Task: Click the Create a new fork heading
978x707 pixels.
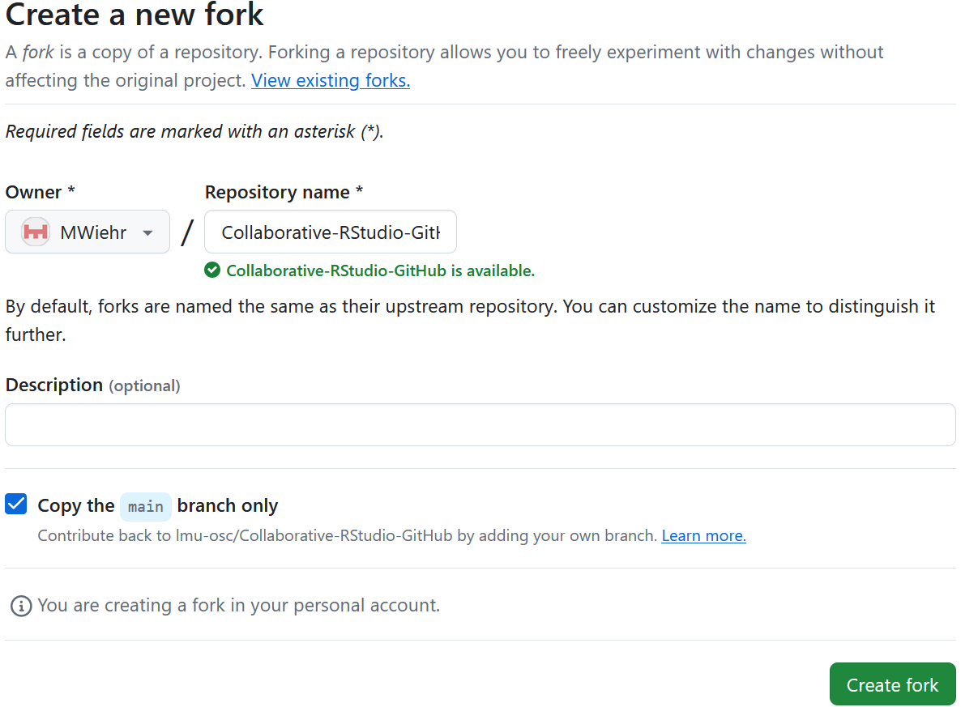Action: click(134, 15)
